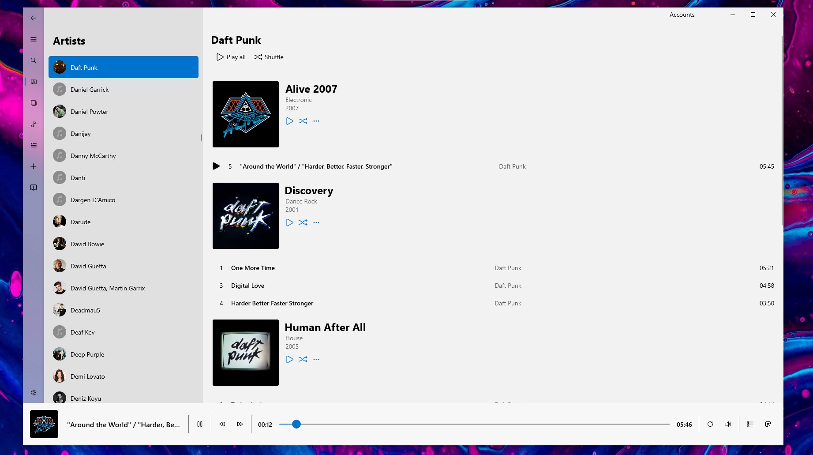Select track One More Time
The width and height of the screenshot is (813, 455).
[493, 268]
